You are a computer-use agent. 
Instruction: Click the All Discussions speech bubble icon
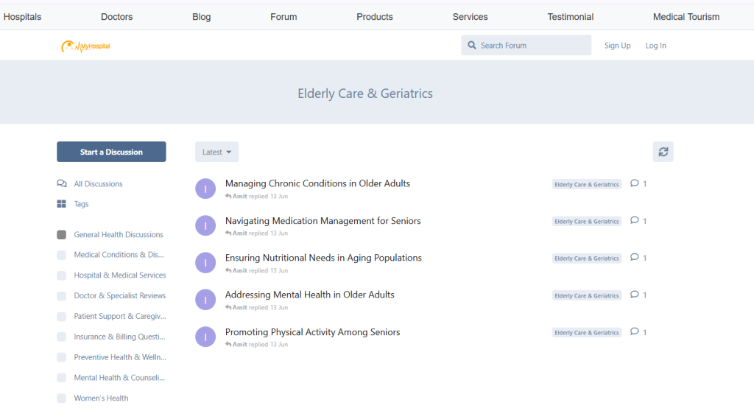tap(62, 184)
